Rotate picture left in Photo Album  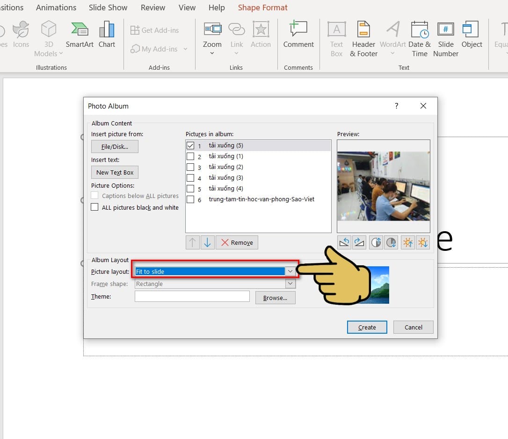coord(344,242)
